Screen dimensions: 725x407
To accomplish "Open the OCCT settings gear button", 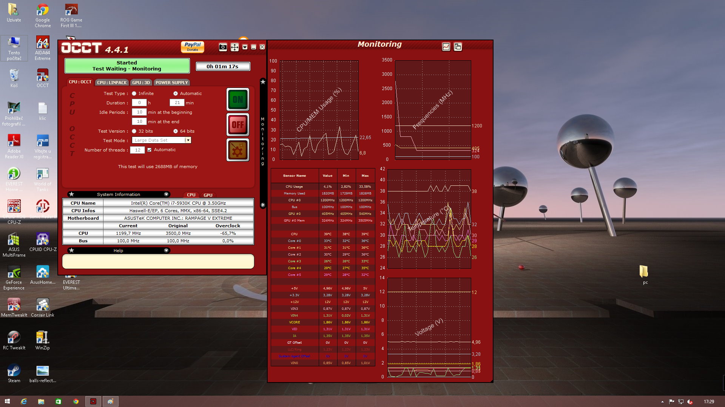I will click(238, 150).
